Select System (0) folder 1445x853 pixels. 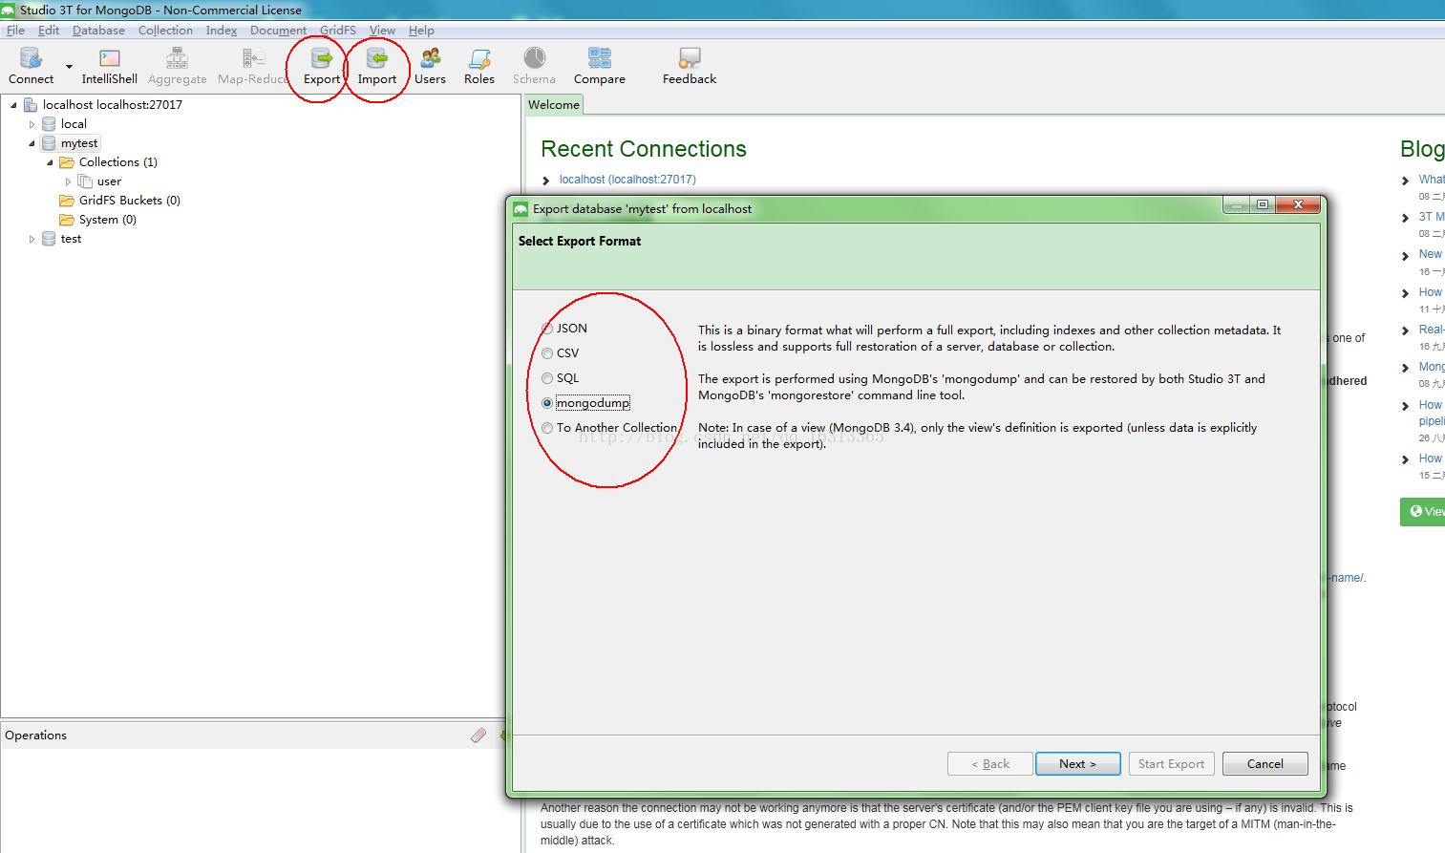[x=107, y=220]
